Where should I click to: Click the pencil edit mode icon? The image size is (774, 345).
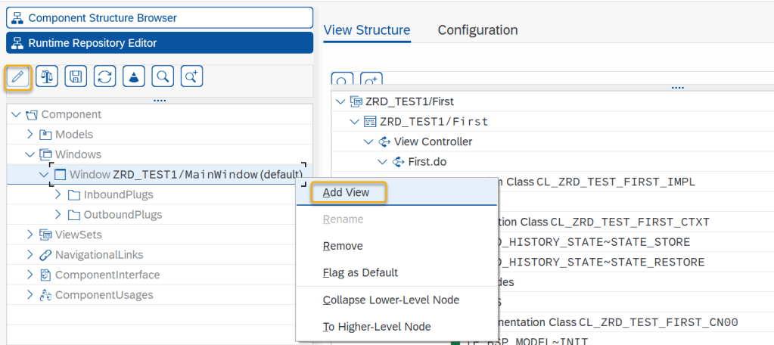[18, 76]
